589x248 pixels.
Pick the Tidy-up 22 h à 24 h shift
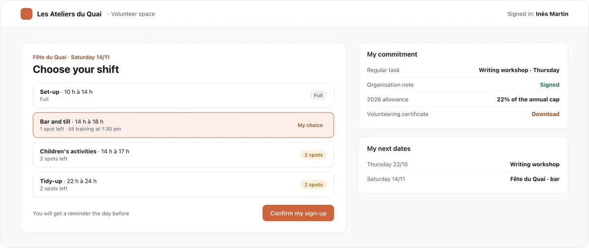tap(183, 184)
